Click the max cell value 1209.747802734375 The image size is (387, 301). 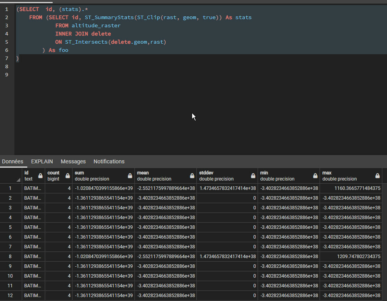click(359, 257)
